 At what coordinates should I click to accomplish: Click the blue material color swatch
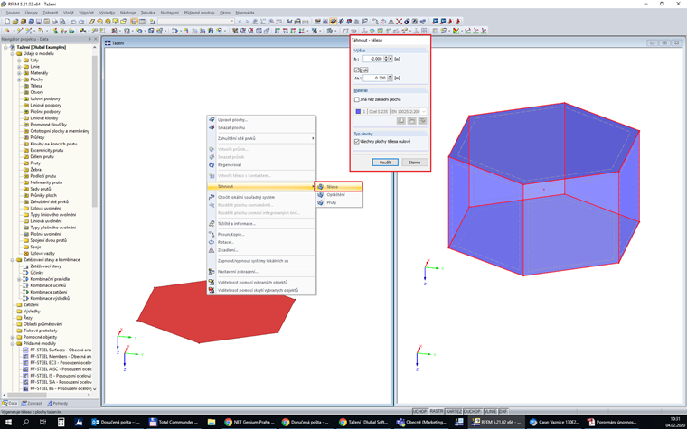(x=358, y=112)
